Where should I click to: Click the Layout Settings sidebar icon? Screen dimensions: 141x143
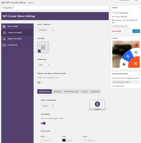click(x=4, y=33)
